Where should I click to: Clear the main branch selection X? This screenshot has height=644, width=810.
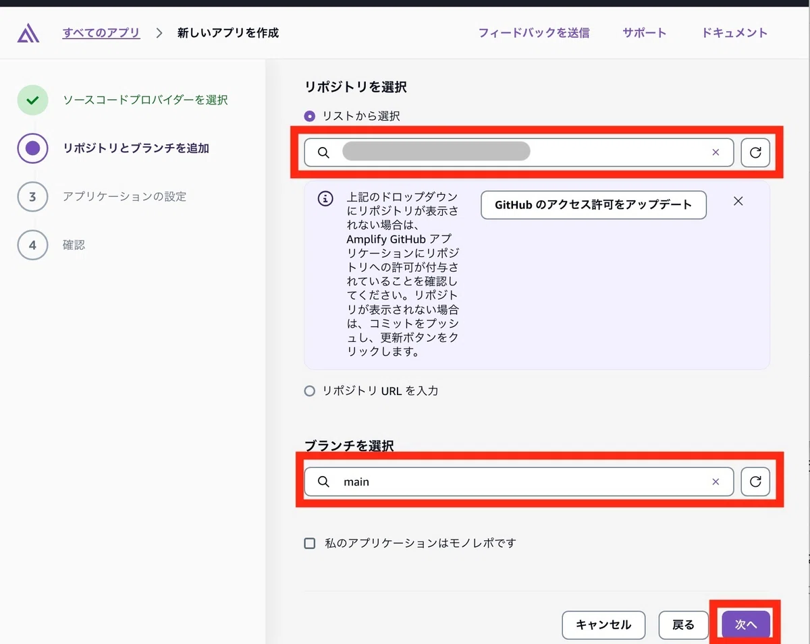(x=715, y=482)
